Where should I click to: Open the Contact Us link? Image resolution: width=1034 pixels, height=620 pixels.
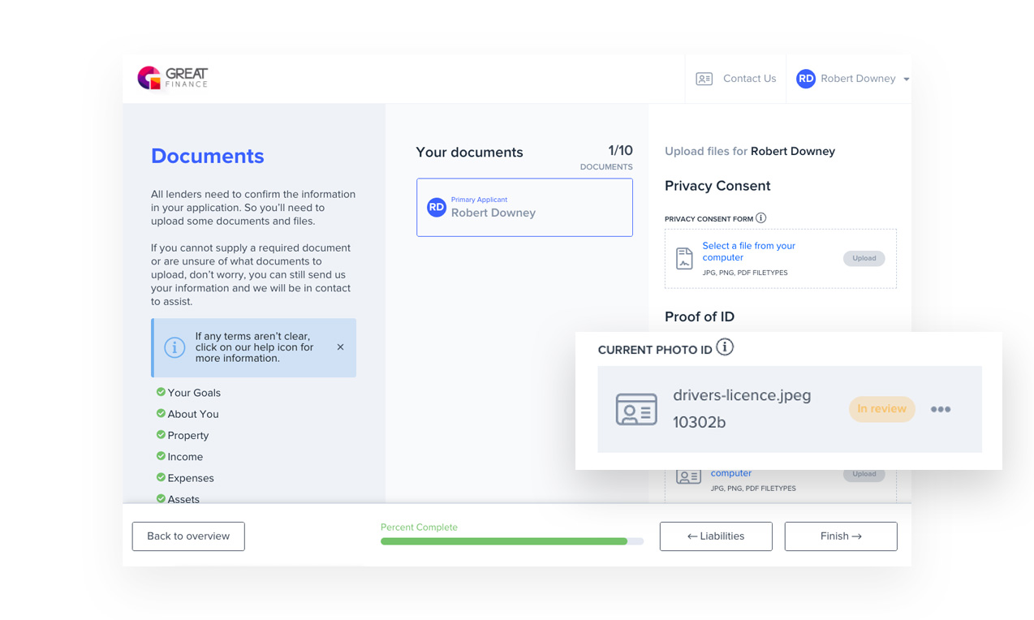point(749,79)
